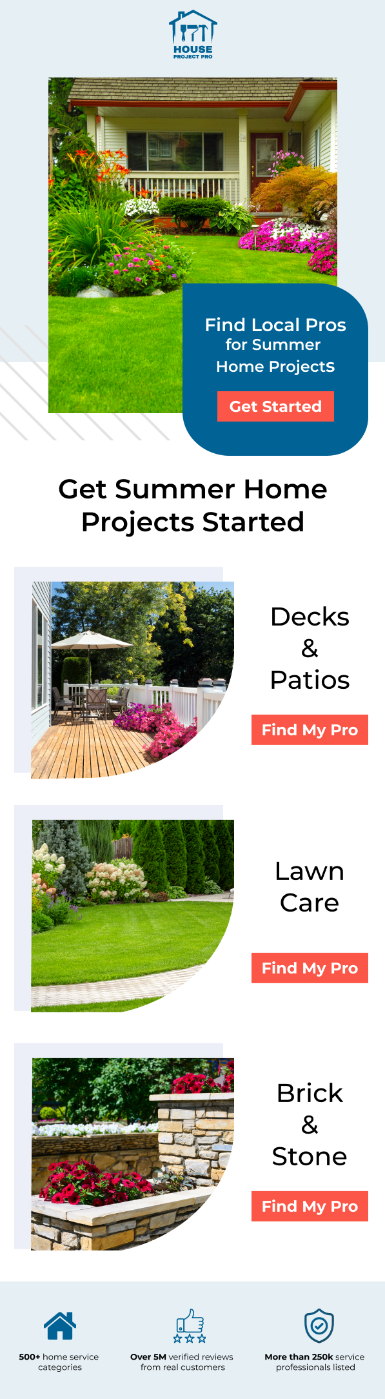Screen dimensions: 385x1399
Task: Click the Lawn Care heading
Action: pos(310,886)
